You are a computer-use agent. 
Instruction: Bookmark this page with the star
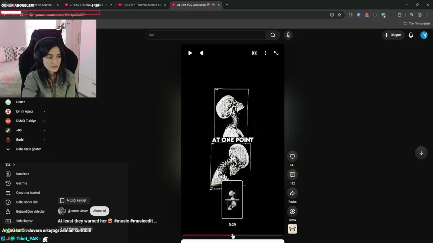339,15
